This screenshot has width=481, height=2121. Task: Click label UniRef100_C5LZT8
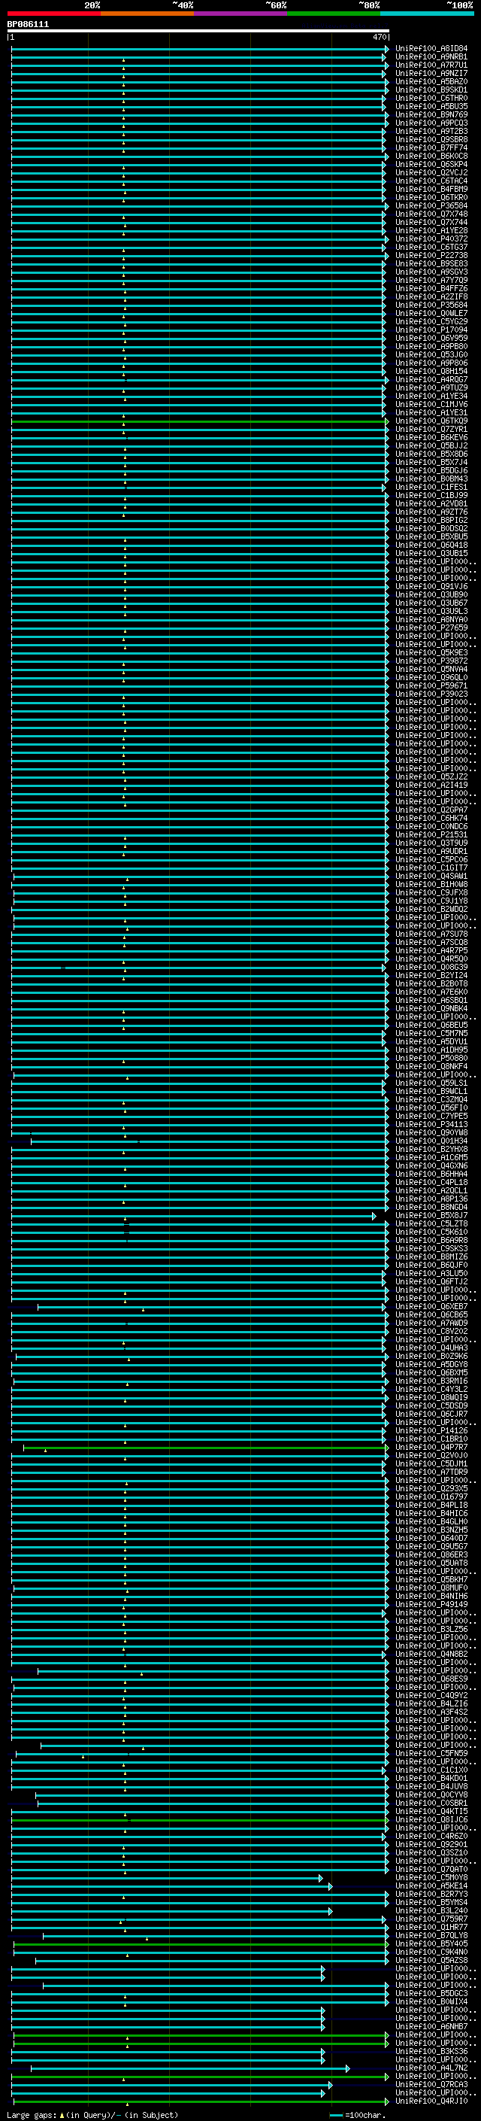tap(431, 1223)
